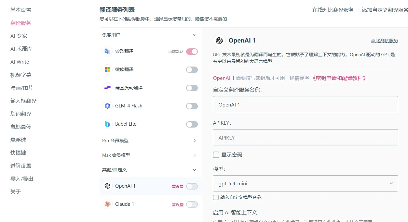Focus the APIKEY input field

306,137
